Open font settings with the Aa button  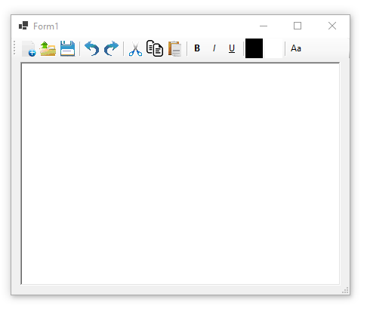click(x=296, y=48)
